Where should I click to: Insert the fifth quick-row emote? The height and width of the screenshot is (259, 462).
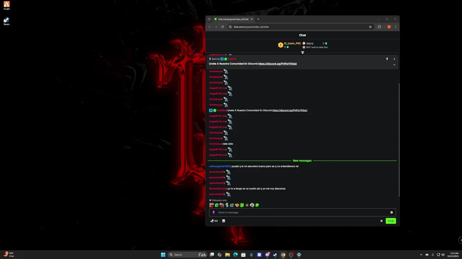click(232, 205)
